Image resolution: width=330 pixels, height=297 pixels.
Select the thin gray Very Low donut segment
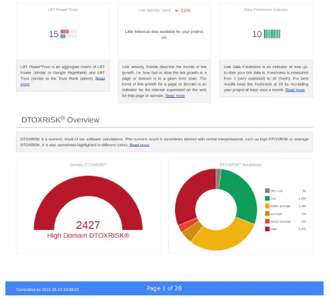[x=218, y=178]
